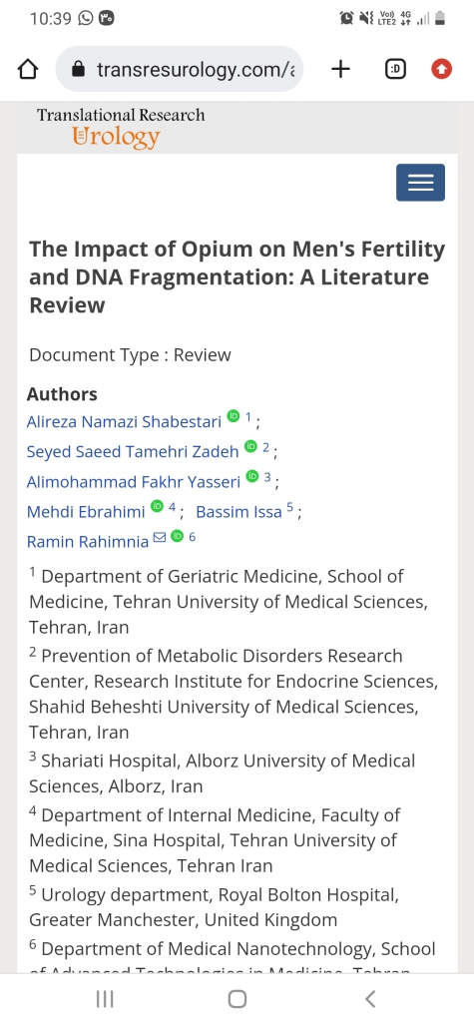Open Translational Research Urology logo

[121, 128]
